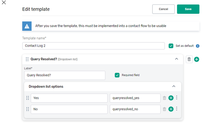Screen dimensions: 211x136
Task: Add a new field with green plus icon
Action: 197,59
